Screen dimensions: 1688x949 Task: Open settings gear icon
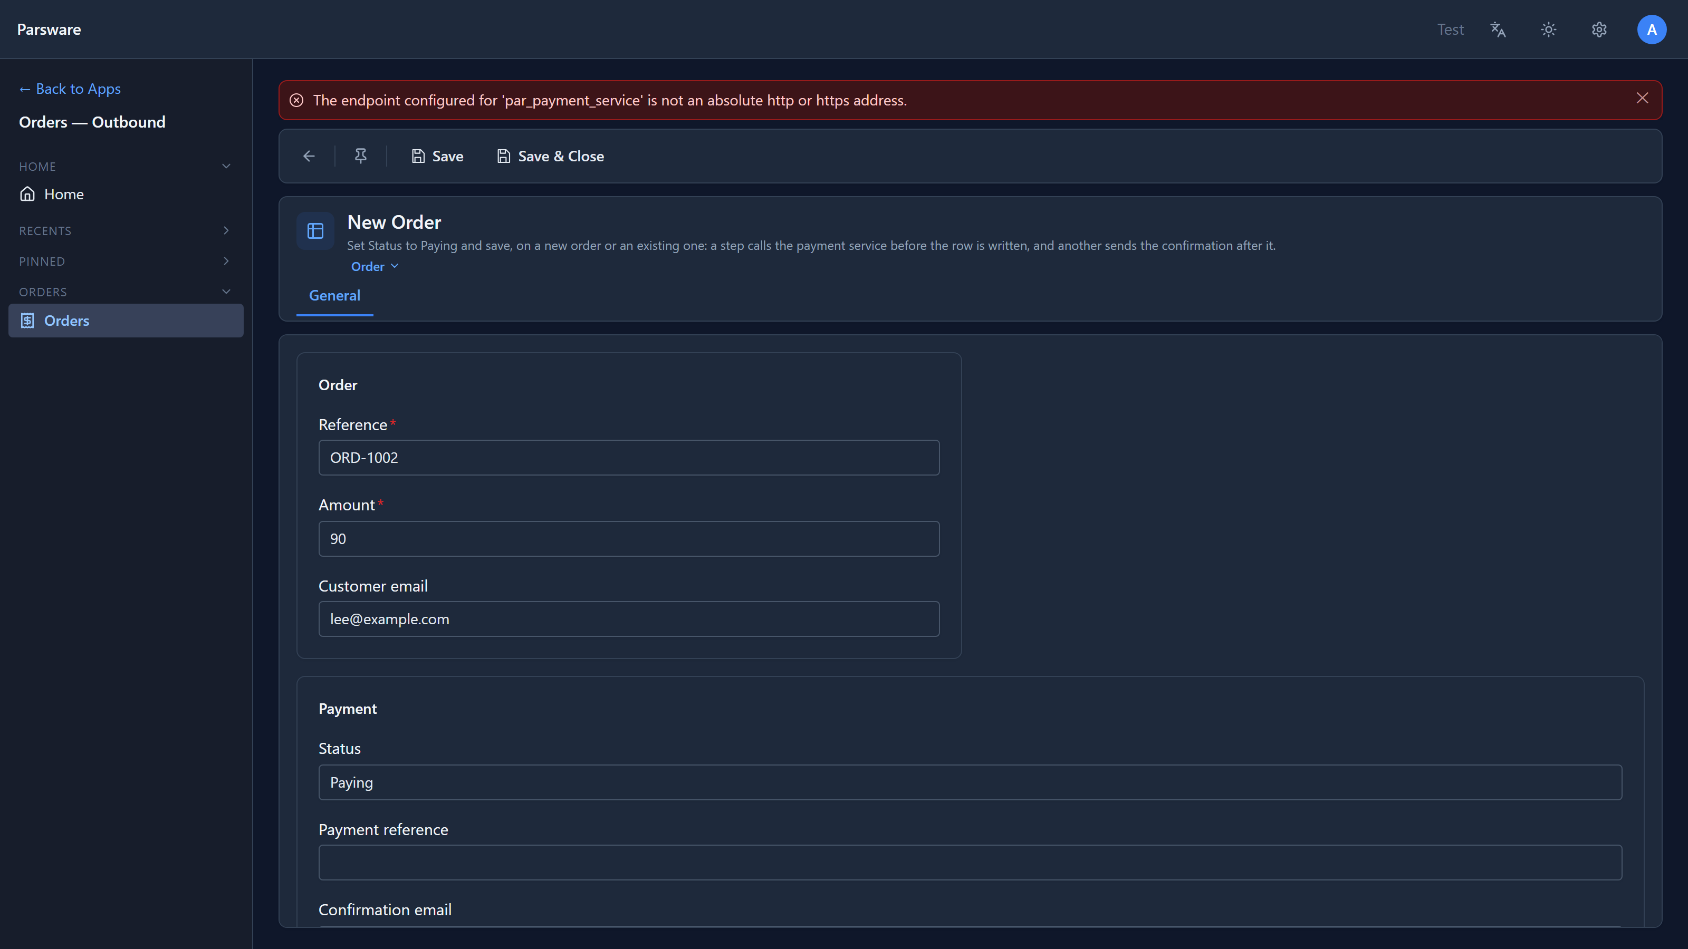[x=1599, y=30]
